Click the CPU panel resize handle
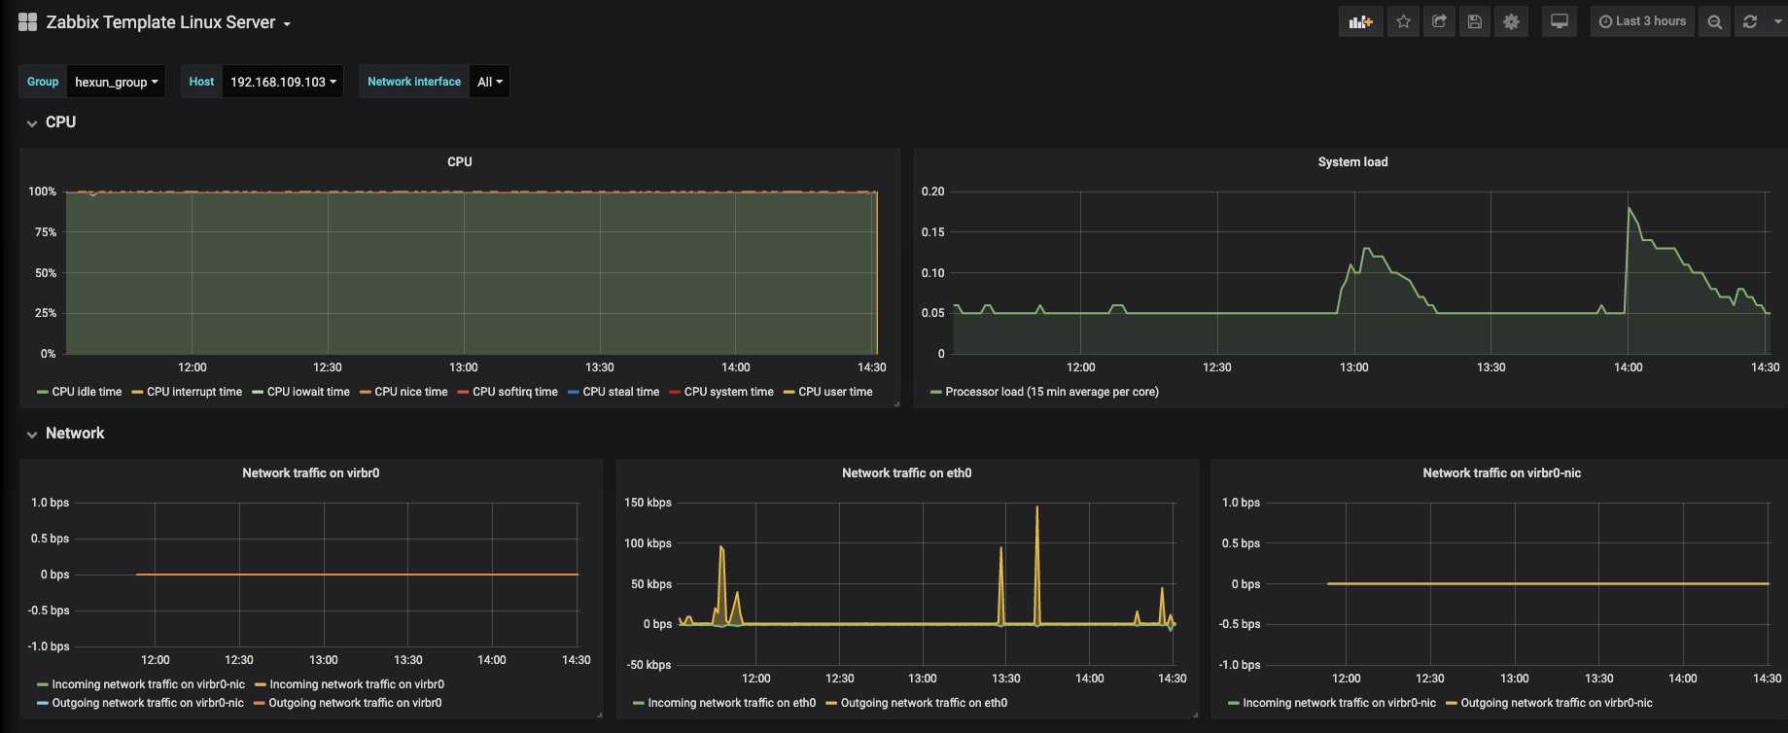The height and width of the screenshot is (733, 1788). [x=896, y=403]
